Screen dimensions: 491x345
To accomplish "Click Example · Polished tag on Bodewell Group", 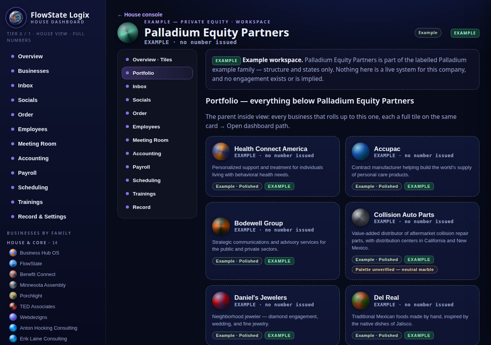I will [237, 261].
